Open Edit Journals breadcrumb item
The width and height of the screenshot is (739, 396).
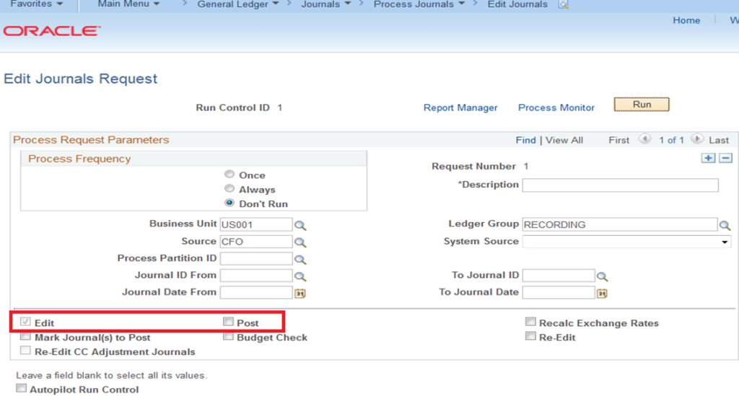(517, 4)
